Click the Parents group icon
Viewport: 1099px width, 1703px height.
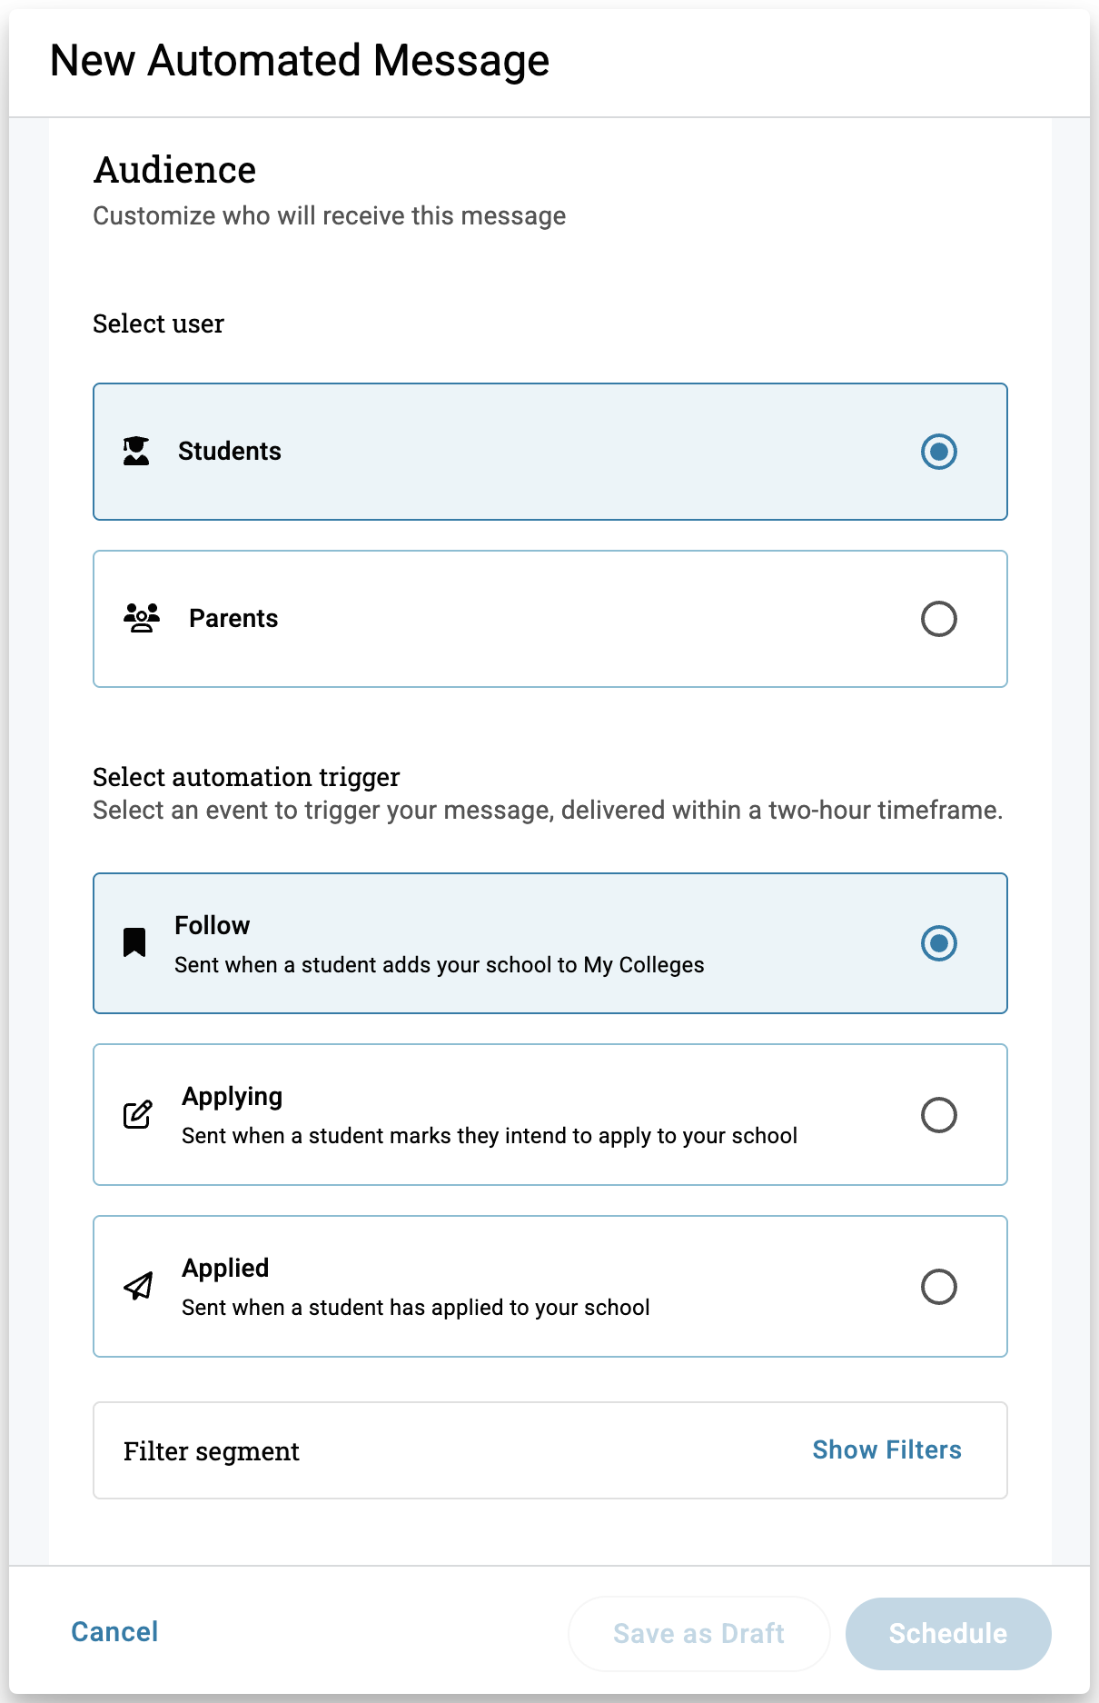click(x=141, y=618)
